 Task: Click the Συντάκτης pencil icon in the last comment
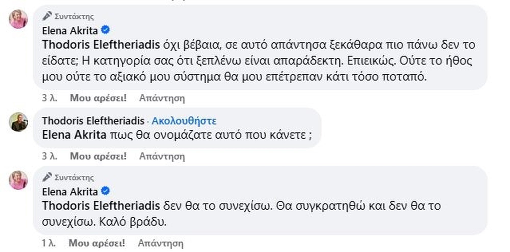[47, 177]
